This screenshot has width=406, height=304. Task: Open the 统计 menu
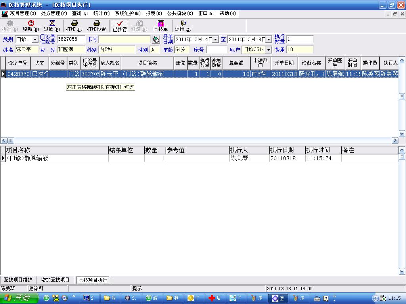point(101,13)
